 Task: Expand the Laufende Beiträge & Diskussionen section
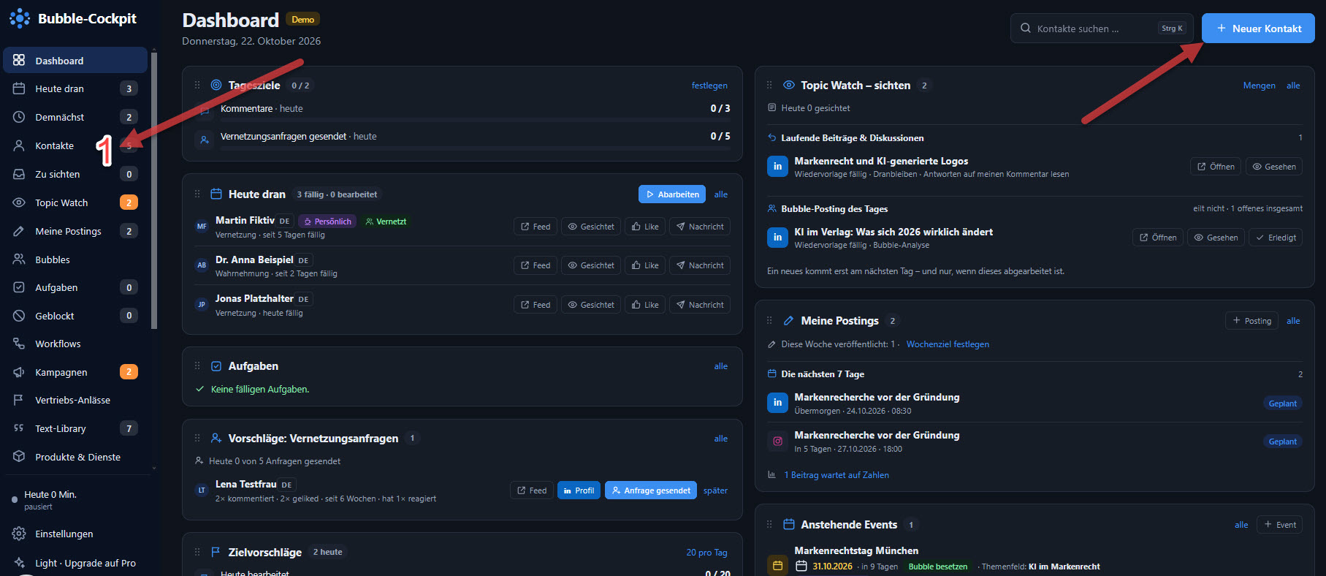point(1034,137)
